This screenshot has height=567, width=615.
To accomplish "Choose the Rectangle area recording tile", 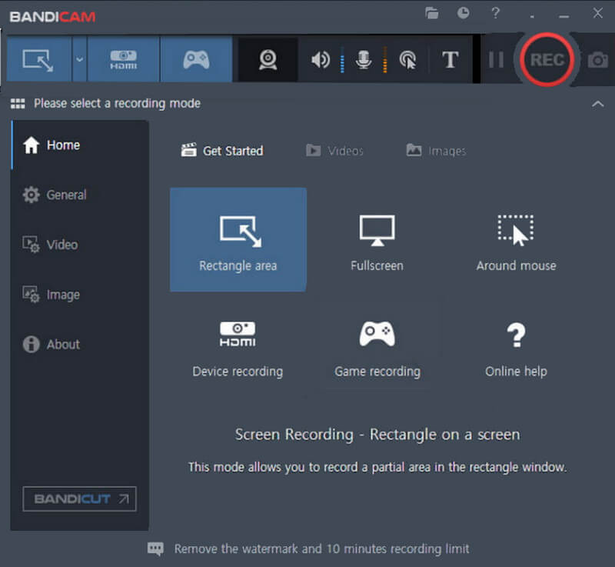I will [x=238, y=239].
